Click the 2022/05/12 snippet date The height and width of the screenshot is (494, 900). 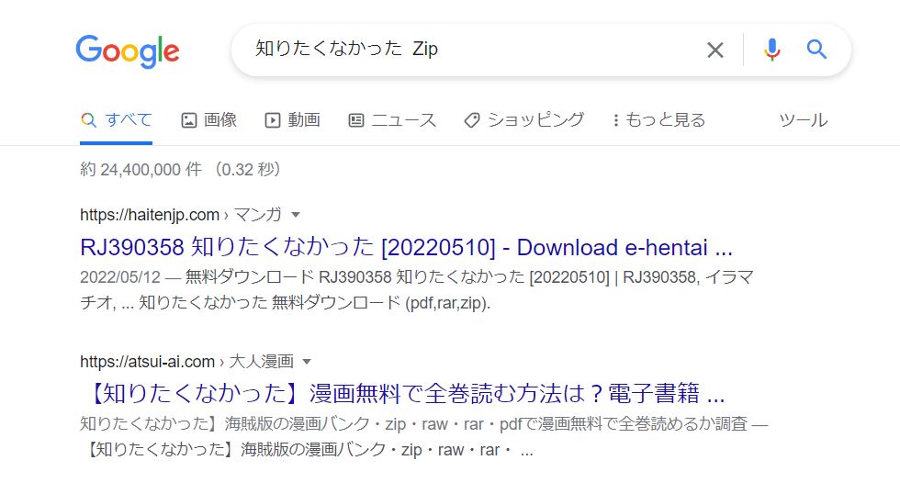point(120,277)
